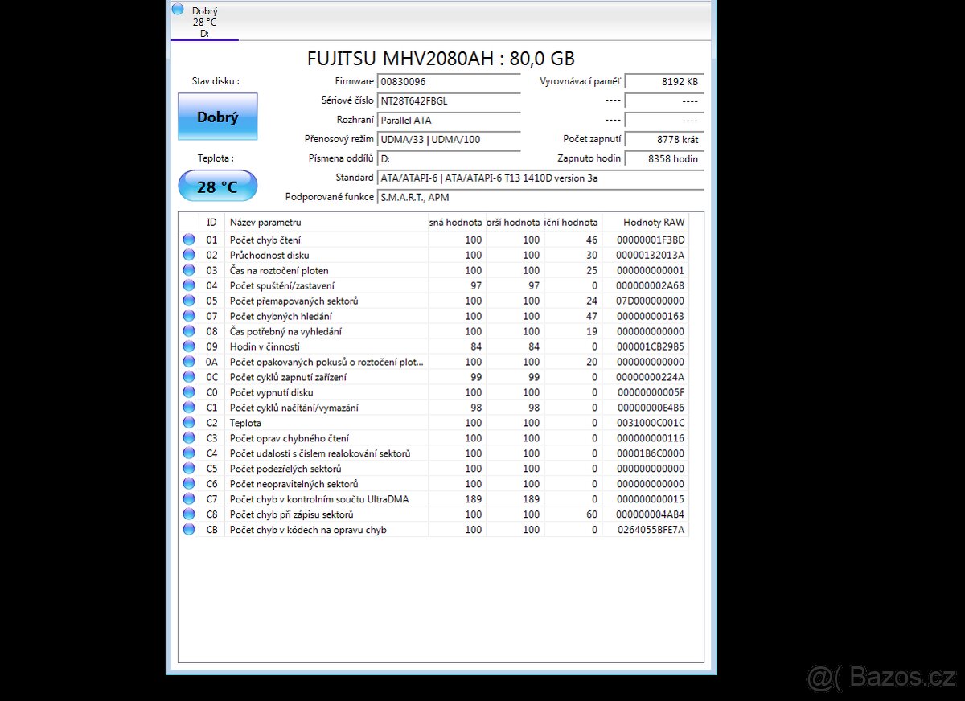Click status orb for Teplota row
The image size is (965, 701).
(189, 423)
